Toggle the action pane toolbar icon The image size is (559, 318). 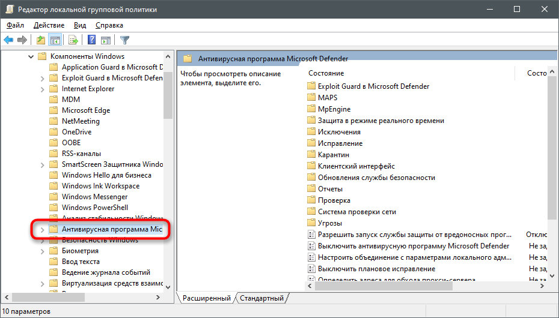[x=106, y=40]
